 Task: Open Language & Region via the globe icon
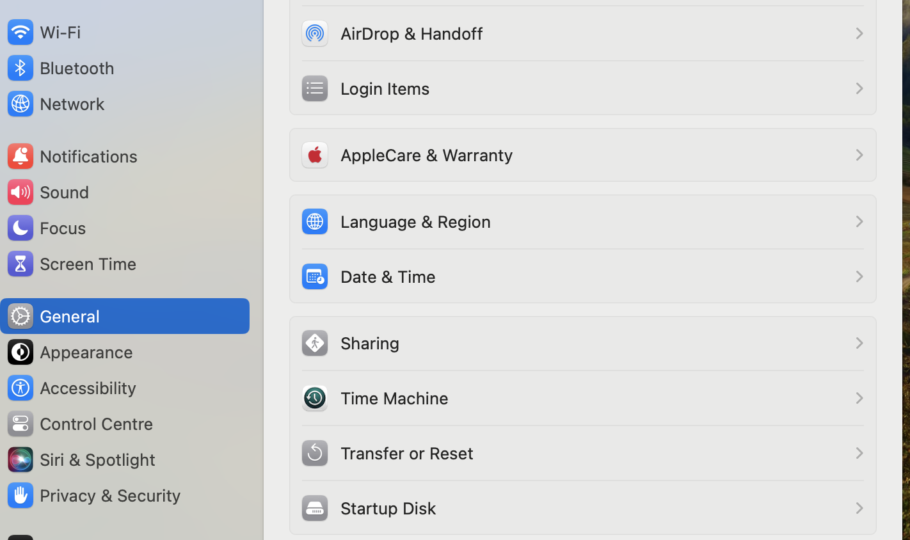[x=314, y=221]
